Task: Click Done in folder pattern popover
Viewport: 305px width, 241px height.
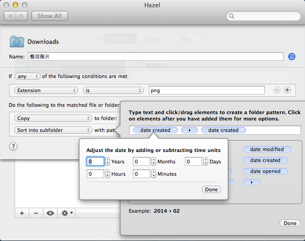Action: pyautogui.click(x=290, y=223)
